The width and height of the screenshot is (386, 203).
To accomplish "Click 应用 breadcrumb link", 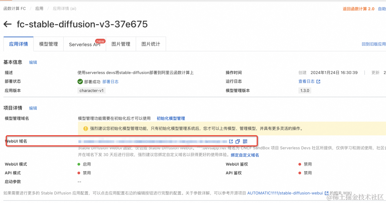I will click(x=39, y=9).
